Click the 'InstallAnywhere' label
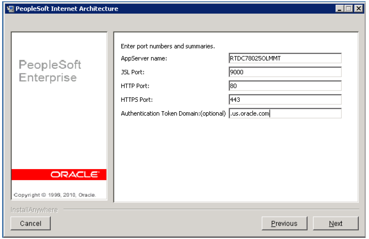Image resolution: width=369 pixels, height=239 pixels. tap(34, 210)
